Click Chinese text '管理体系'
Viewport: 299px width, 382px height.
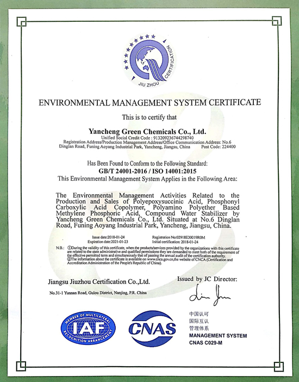199,328
